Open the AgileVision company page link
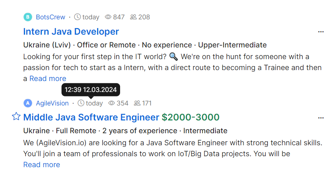The width and height of the screenshot is (333, 173). pos(52,103)
